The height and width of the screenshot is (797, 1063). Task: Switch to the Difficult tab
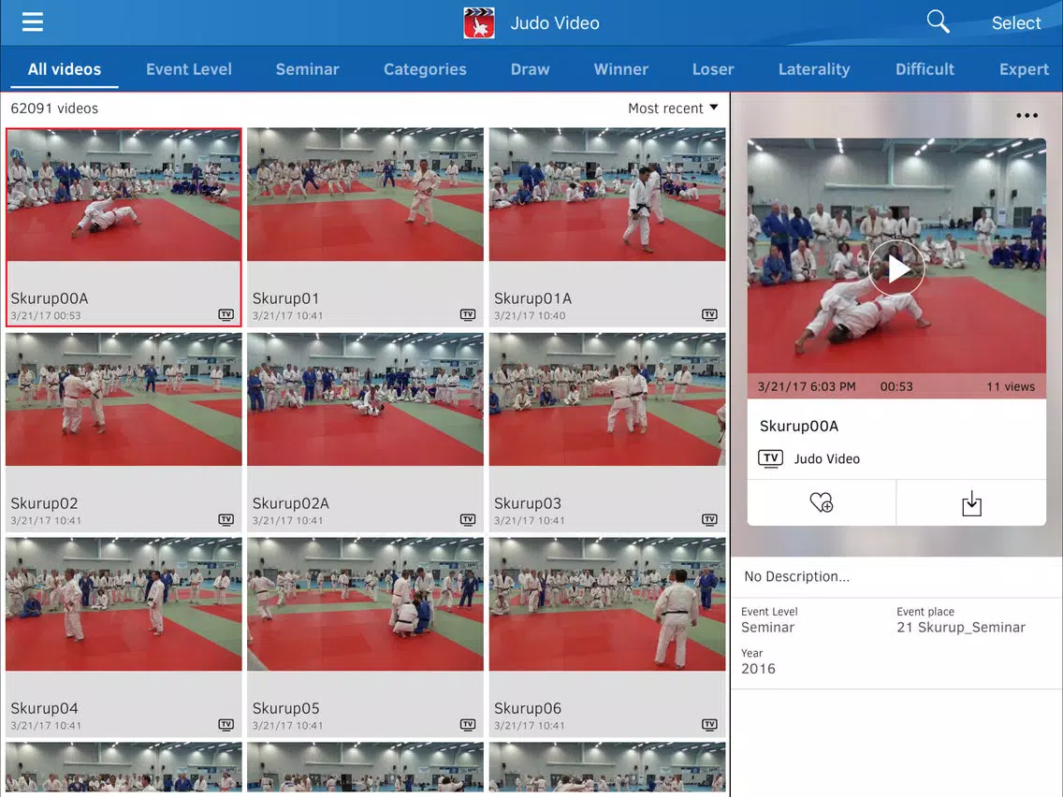(x=925, y=69)
